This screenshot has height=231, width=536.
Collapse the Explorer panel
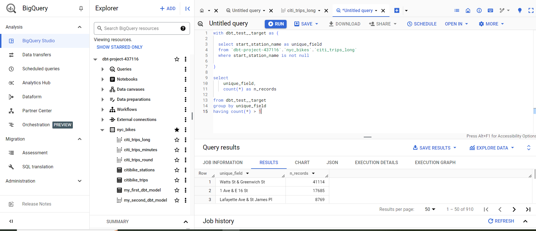click(x=187, y=9)
